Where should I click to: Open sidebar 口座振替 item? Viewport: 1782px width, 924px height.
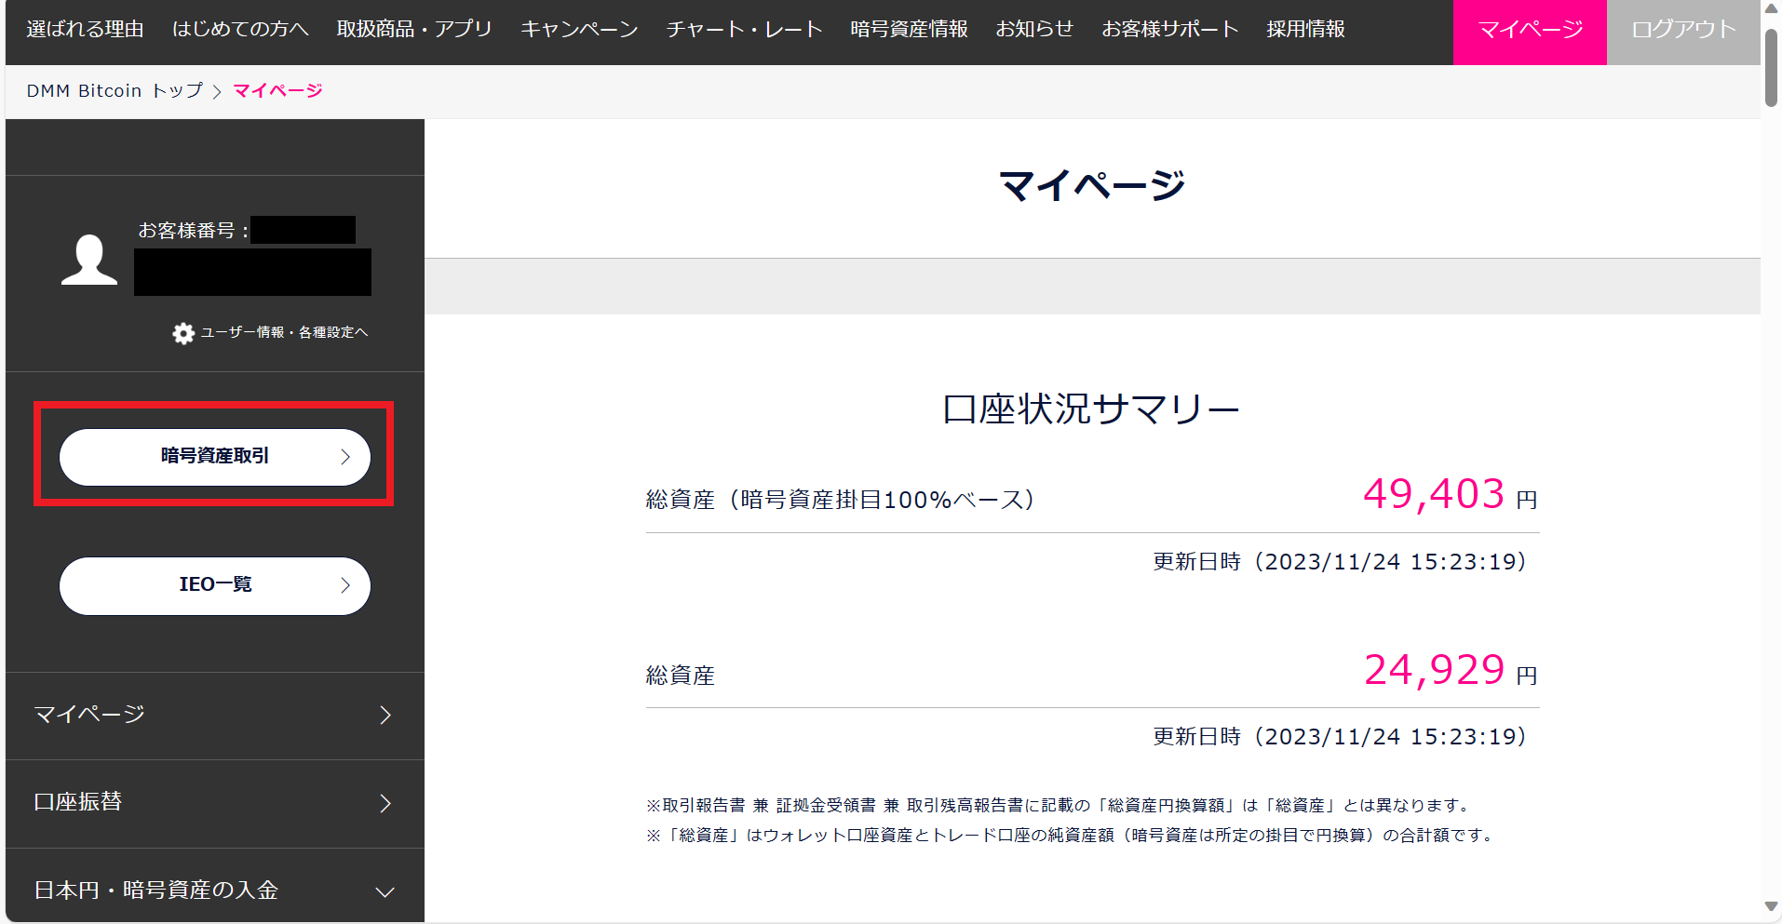[x=215, y=803]
